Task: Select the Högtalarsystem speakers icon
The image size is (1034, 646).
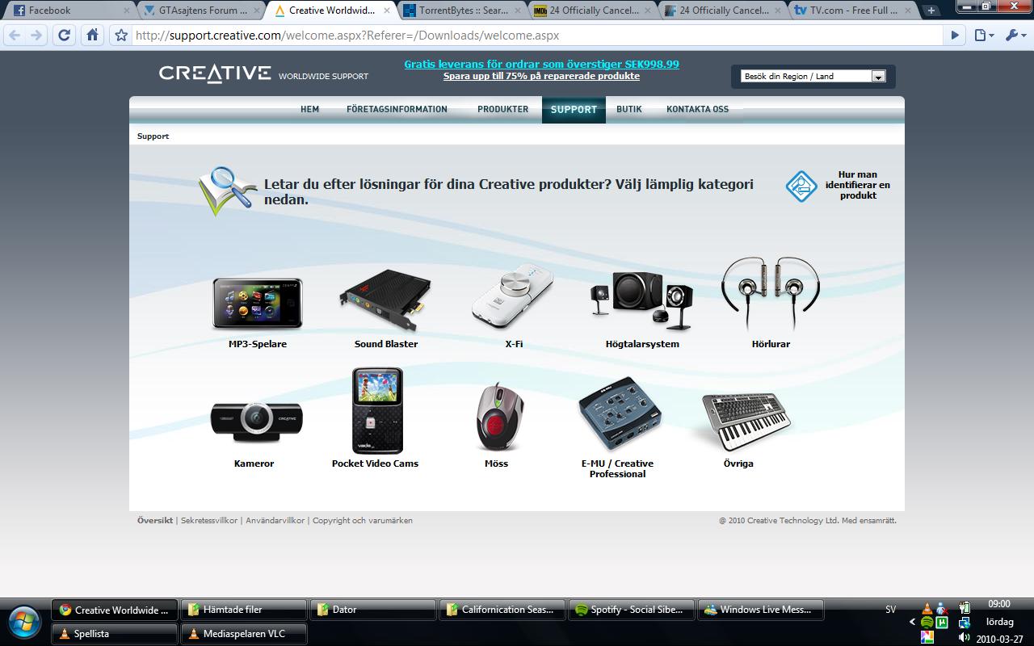Action: coord(641,300)
